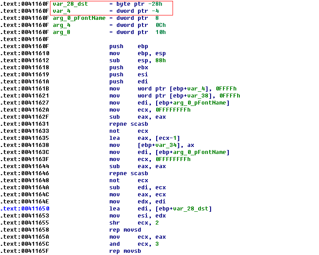The image size is (319, 255).
Task: Click the address .text:00411638
Action: click(x=25, y=145)
